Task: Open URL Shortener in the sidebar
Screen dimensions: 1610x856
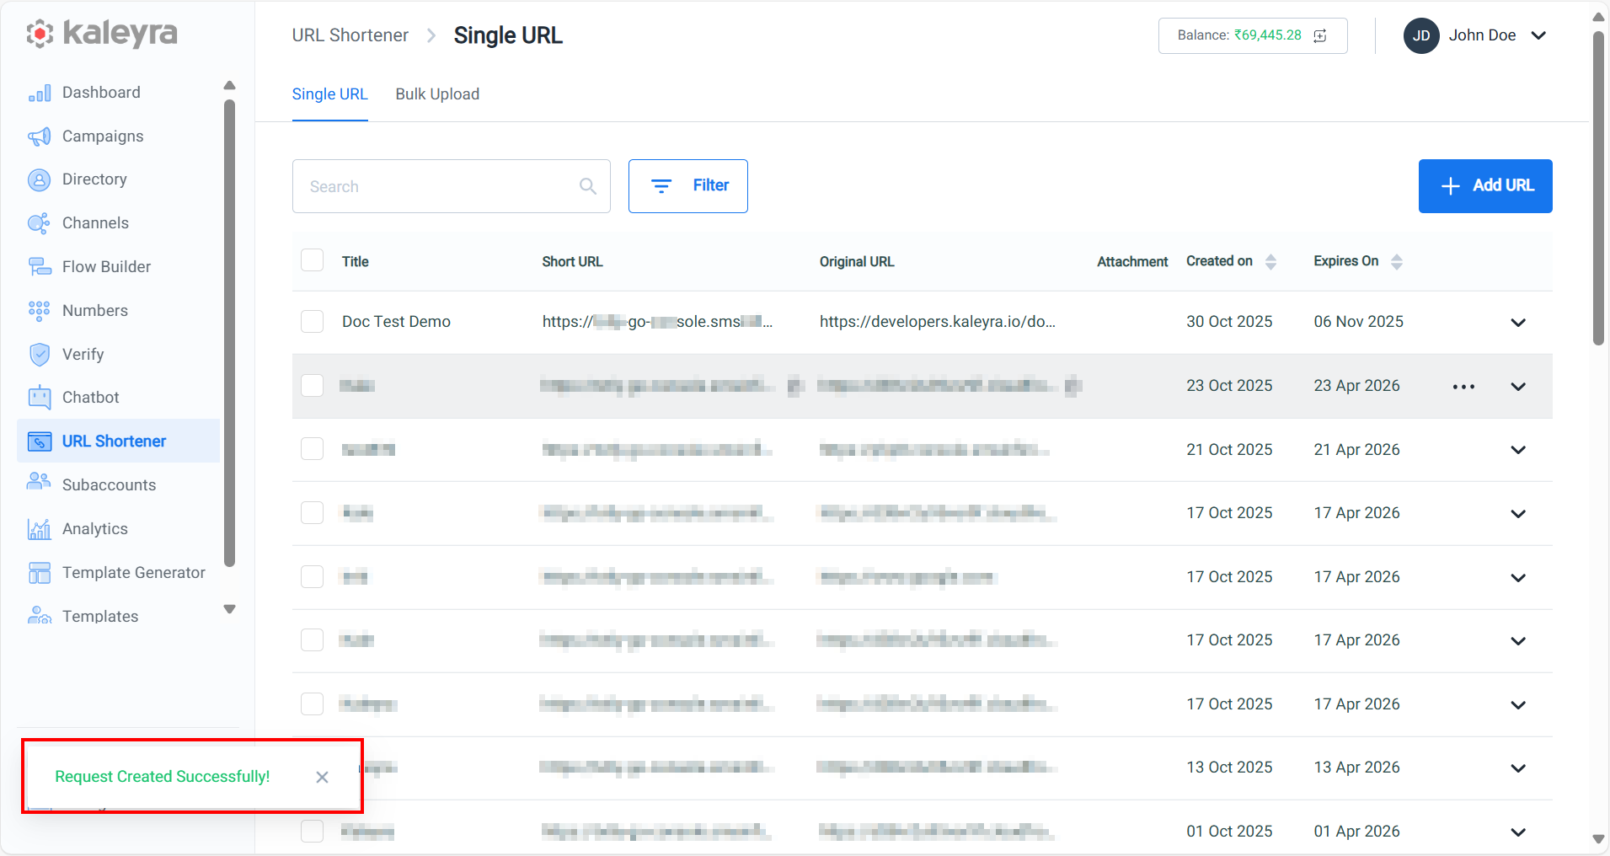Action: [118, 441]
